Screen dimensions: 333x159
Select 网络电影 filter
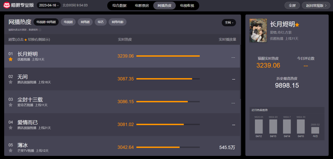[118, 22]
